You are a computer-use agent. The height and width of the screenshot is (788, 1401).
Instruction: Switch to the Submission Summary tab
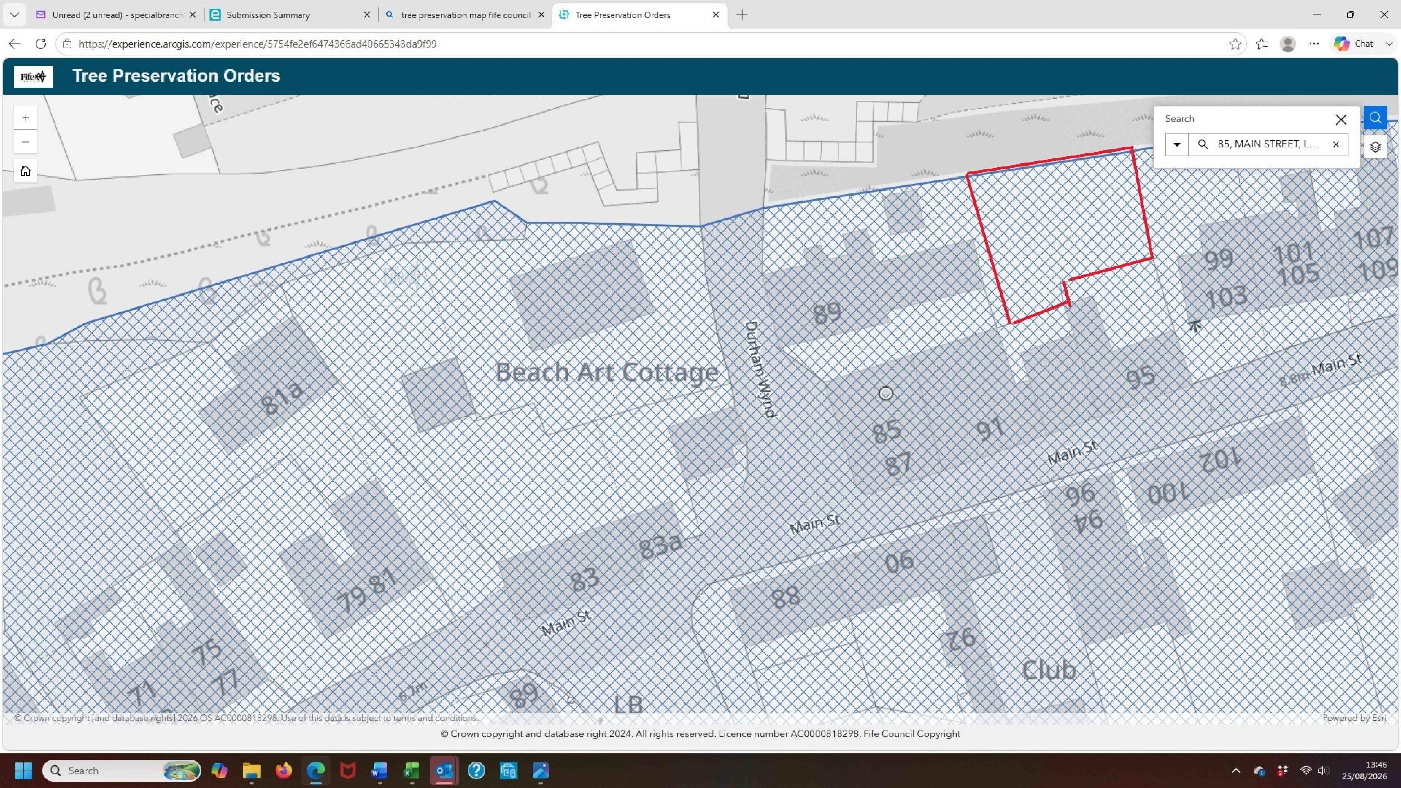[290, 15]
